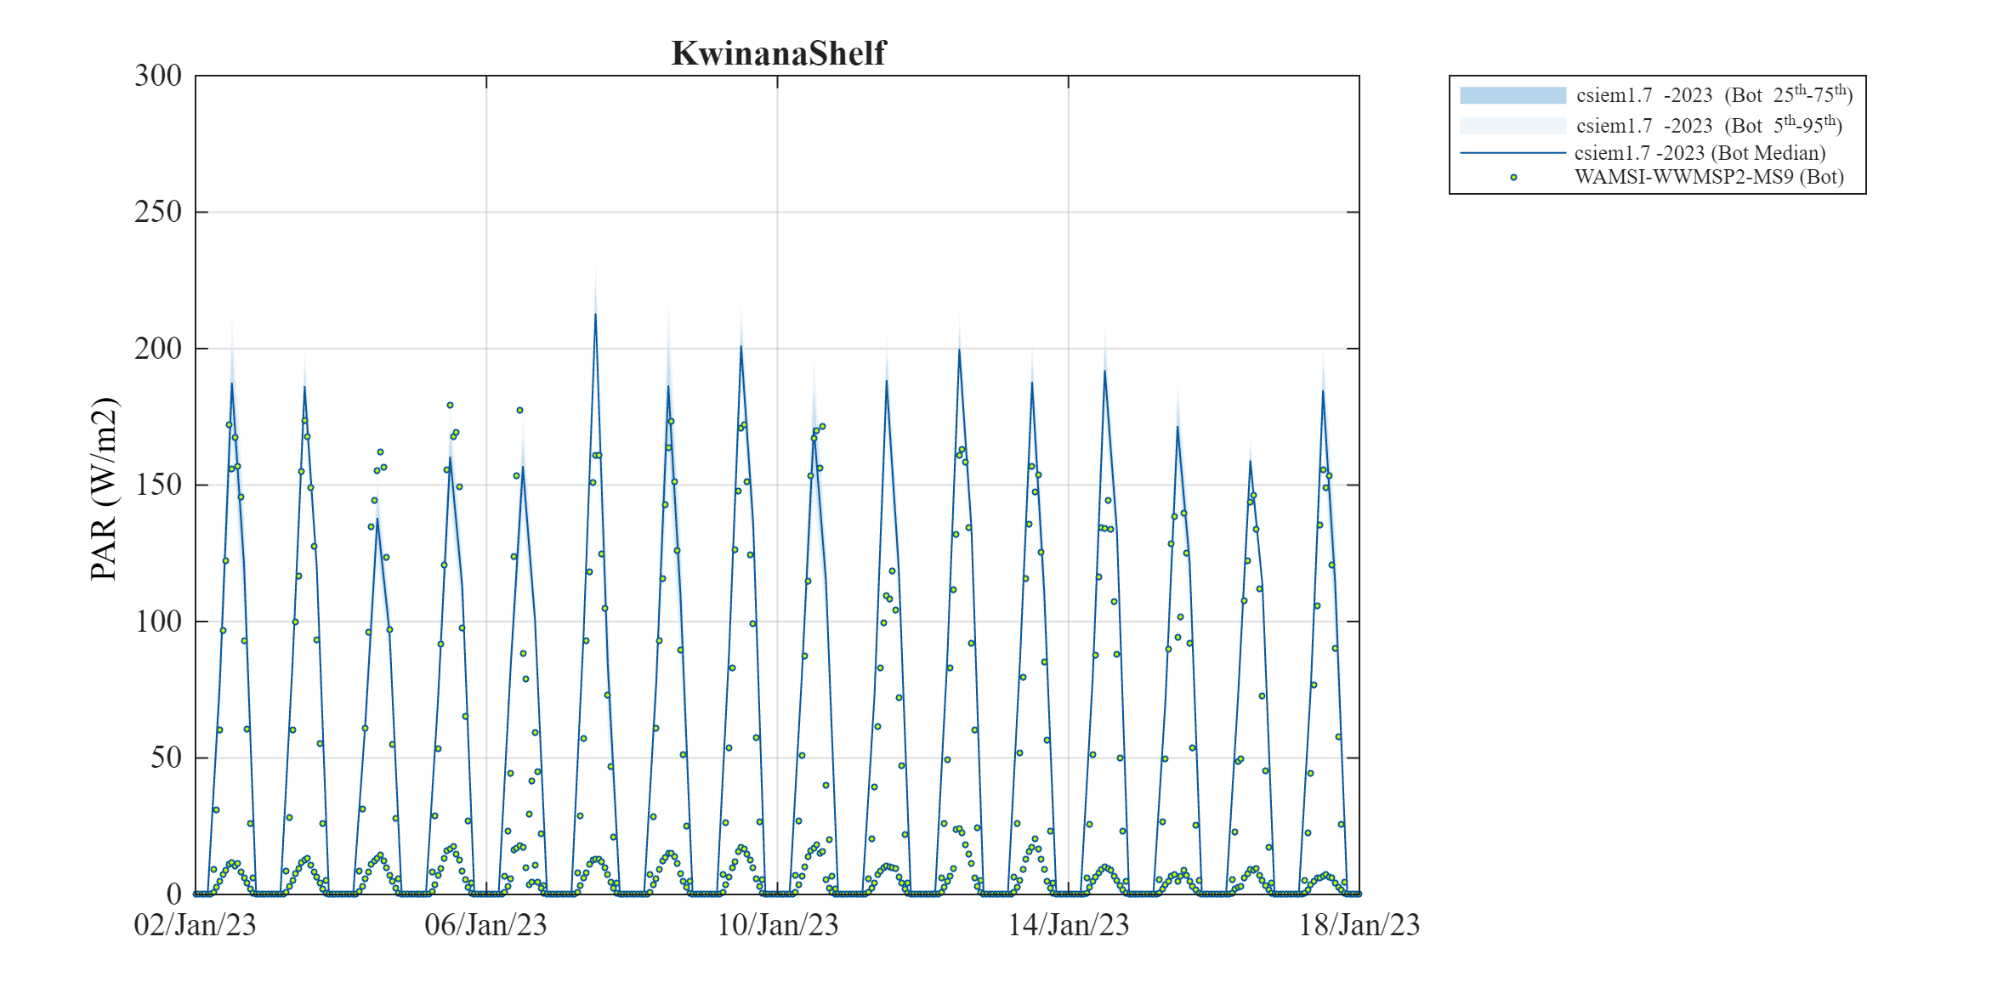Click the 50 y-axis tick label
Viewport: 2009px width, 1005px height.
(166, 758)
